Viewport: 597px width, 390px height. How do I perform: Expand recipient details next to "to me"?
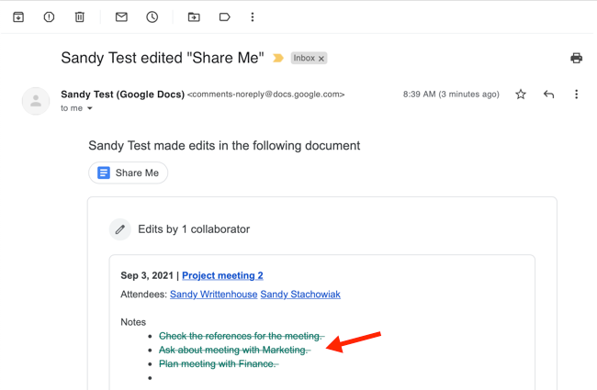pyautogui.click(x=90, y=109)
